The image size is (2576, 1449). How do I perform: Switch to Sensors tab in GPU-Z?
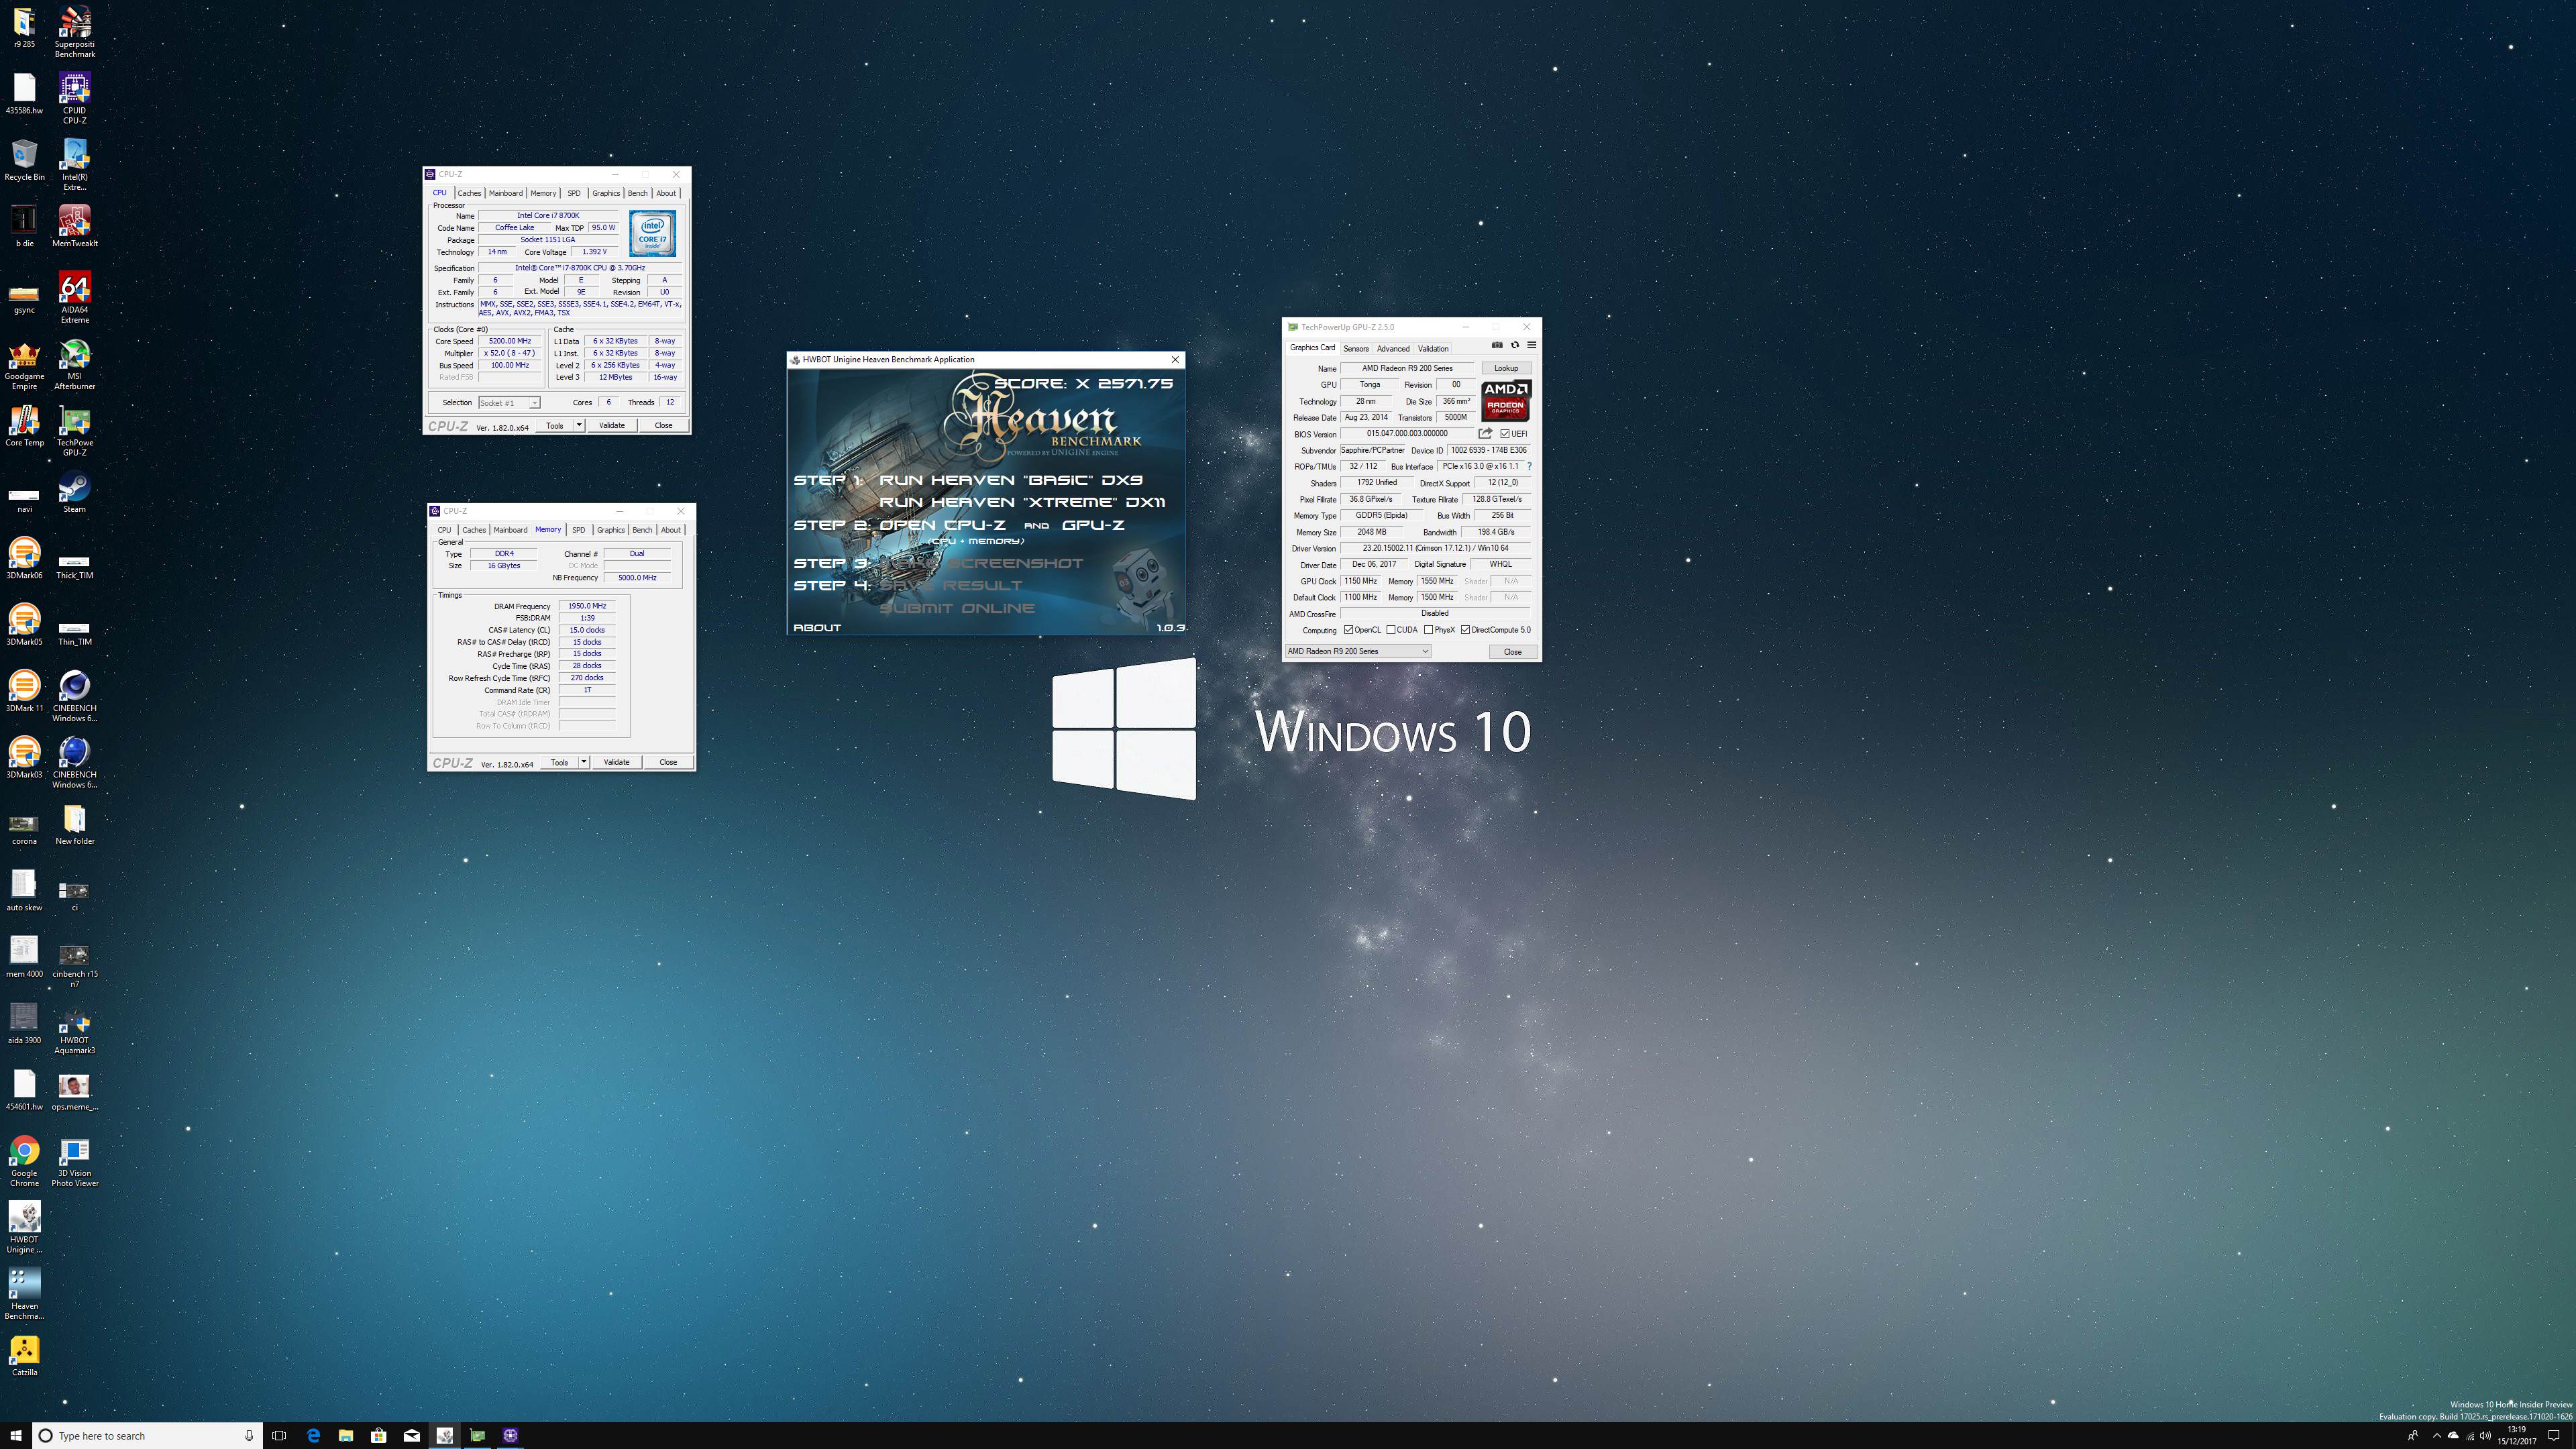1356,349
